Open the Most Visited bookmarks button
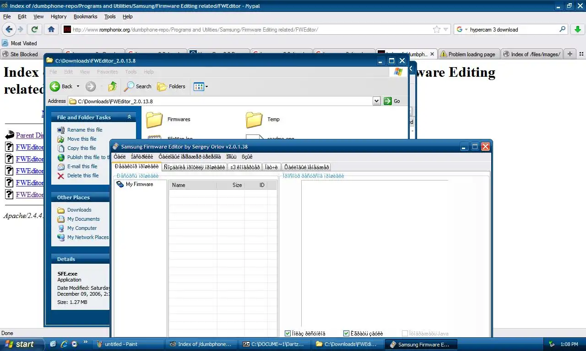 click(19, 43)
